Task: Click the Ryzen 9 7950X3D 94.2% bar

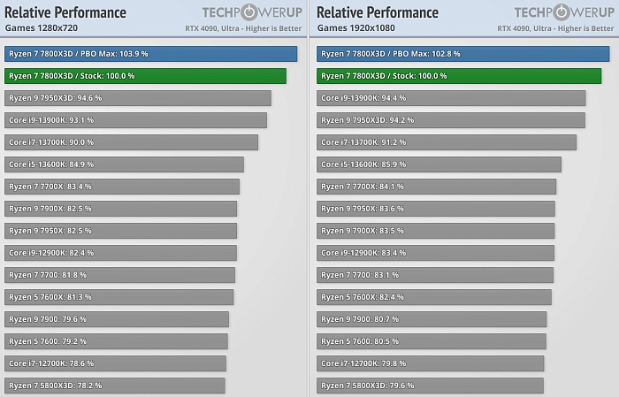Action: 451,120
